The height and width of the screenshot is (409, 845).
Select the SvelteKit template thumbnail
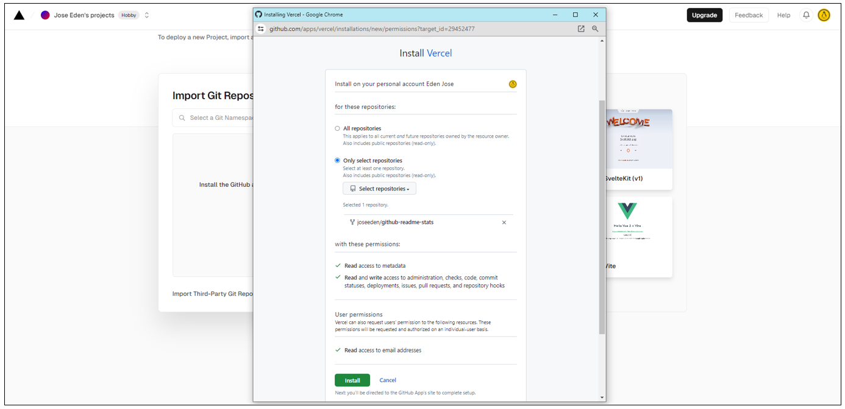coord(638,139)
